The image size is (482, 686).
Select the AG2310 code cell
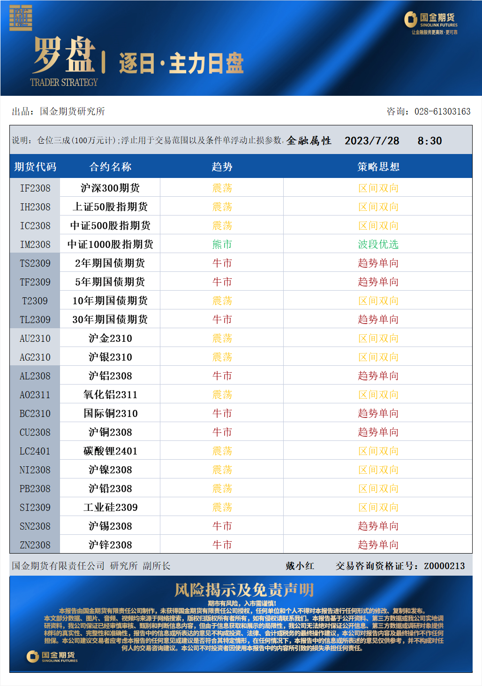pyautogui.click(x=35, y=357)
